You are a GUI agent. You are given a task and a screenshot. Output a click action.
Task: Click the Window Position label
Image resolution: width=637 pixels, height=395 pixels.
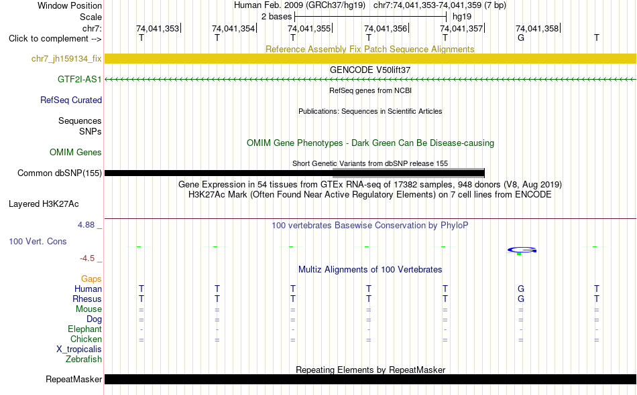point(70,5)
